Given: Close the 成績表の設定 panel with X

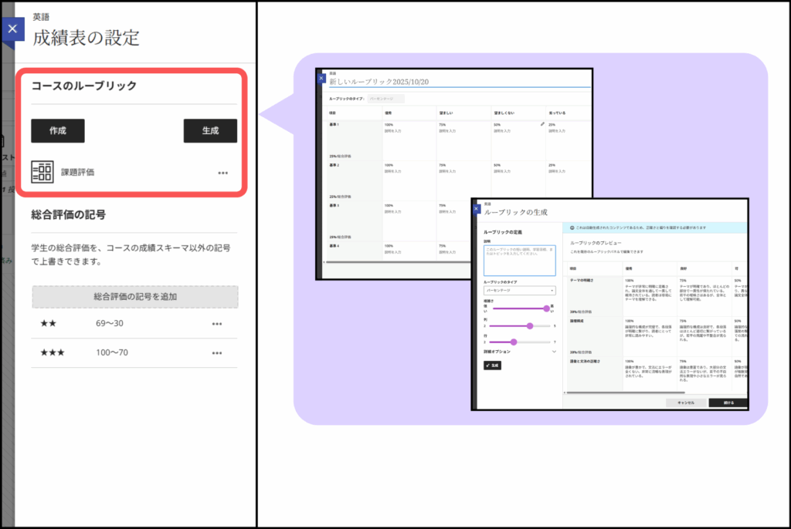Looking at the screenshot, I should 11,30.
